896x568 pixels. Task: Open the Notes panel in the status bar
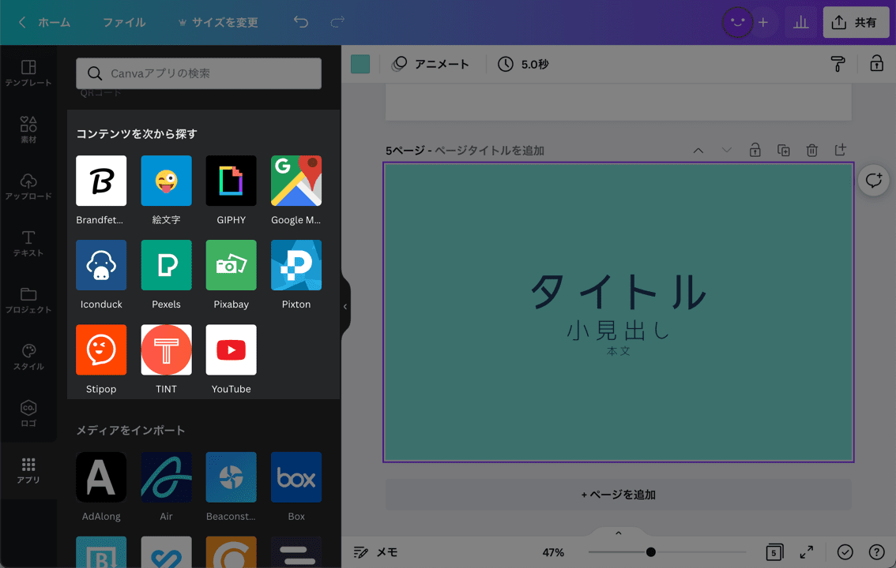375,552
